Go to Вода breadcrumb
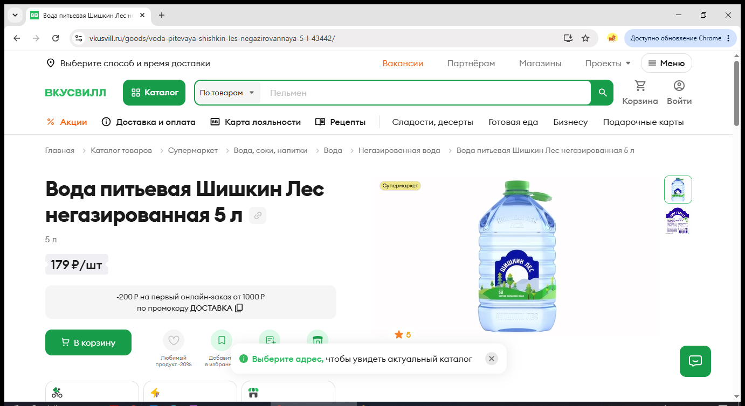Screen dimensions: 745x406 (x=333, y=150)
